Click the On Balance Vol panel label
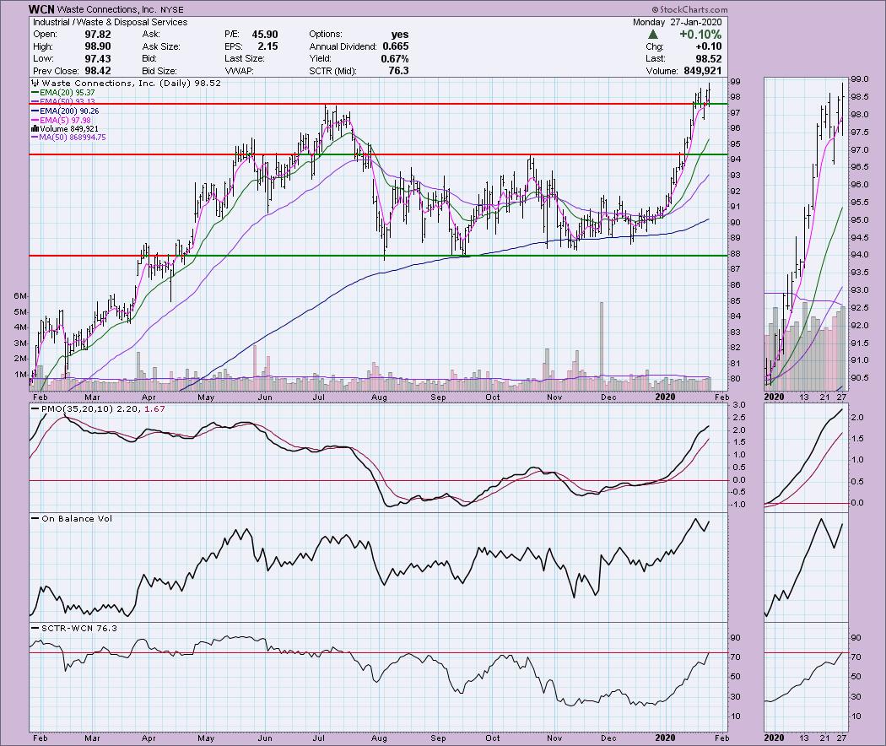Screen dimensions: 886x746 pyautogui.click(x=77, y=518)
